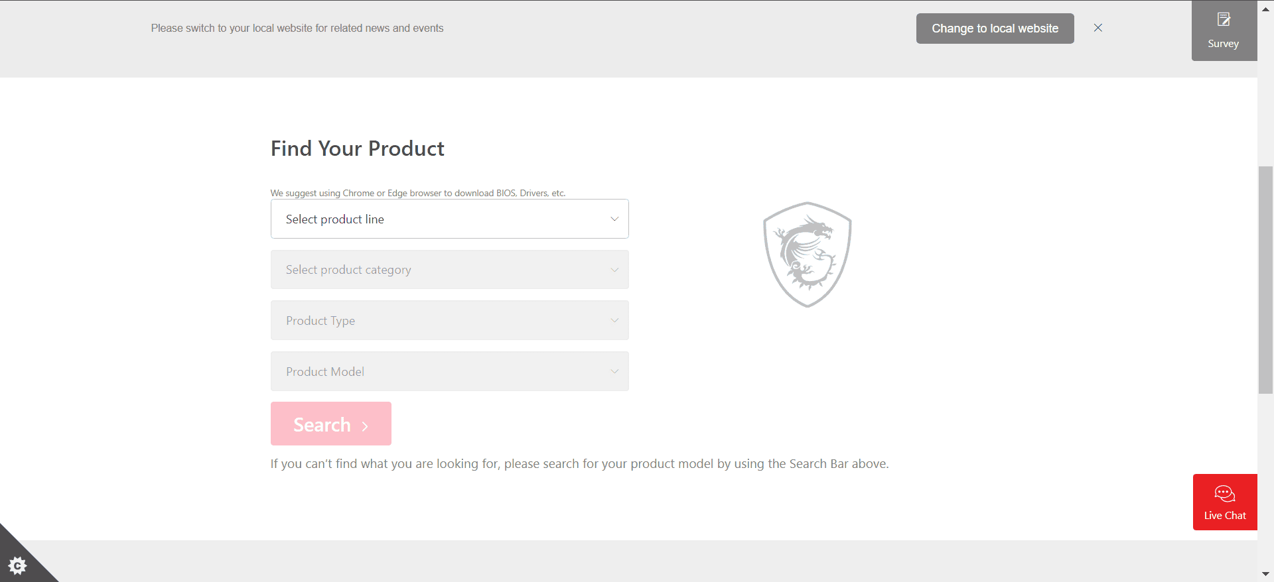Open the Select product line dropdown
This screenshot has width=1274, height=582.
449,219
